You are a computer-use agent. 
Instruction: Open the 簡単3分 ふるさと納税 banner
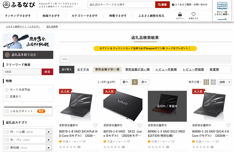pyautogui.click(x=28, y=41)
